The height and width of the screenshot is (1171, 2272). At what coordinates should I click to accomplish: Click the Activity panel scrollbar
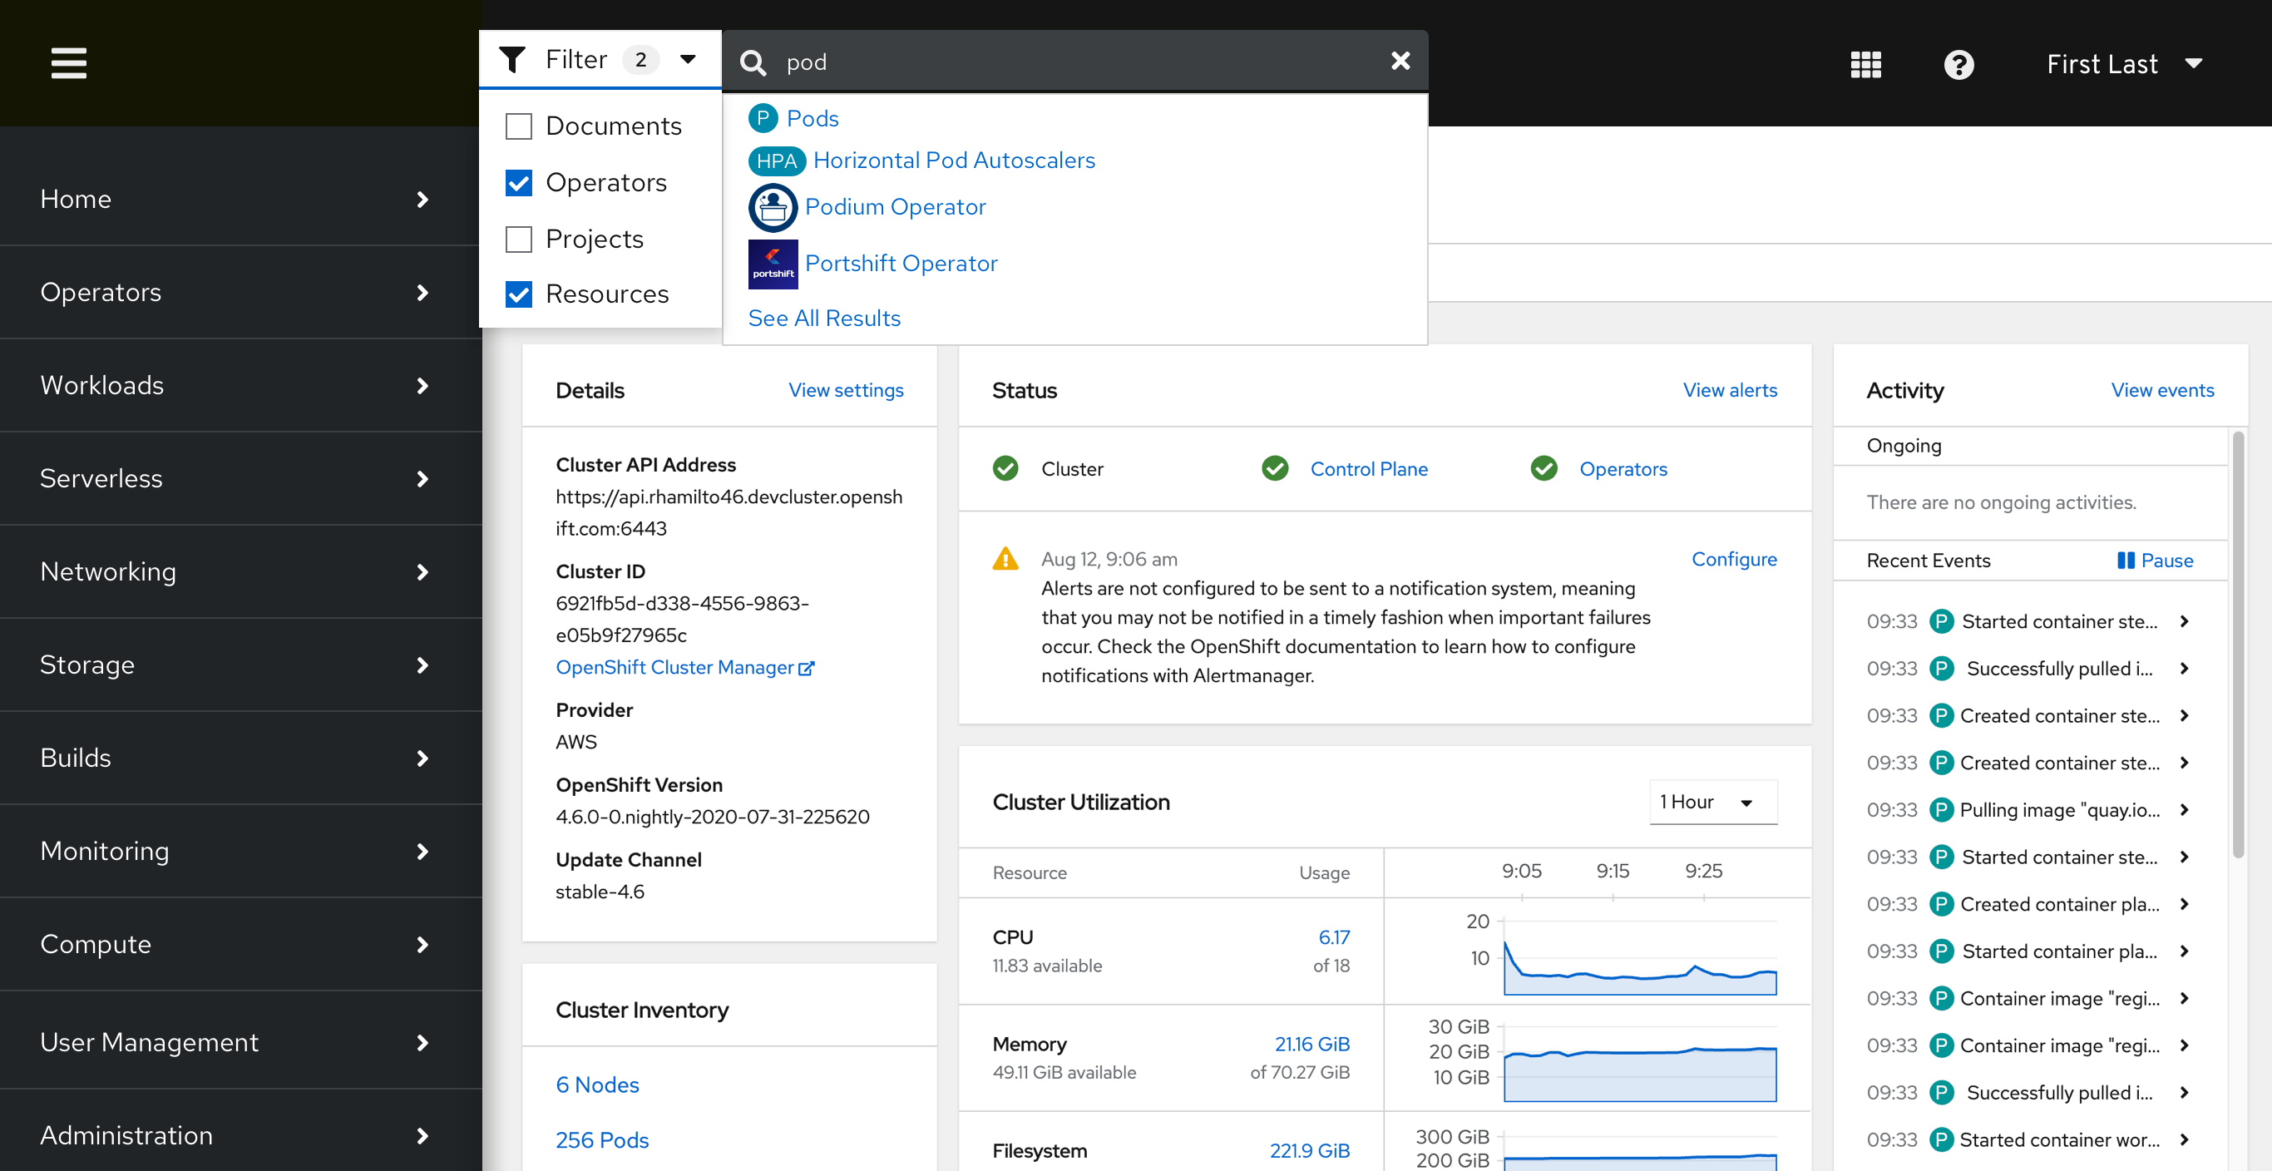pos(2238,644)
